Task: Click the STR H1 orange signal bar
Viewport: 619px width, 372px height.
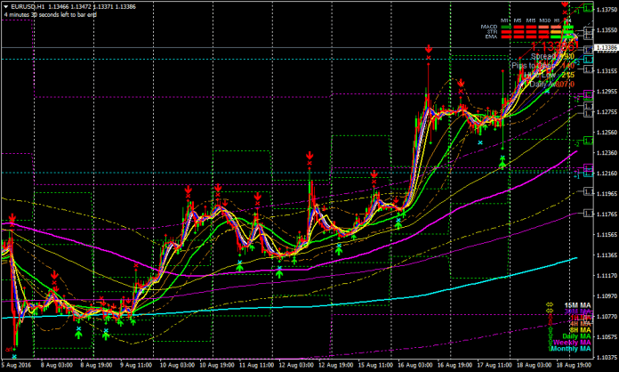Action: coord(557,32)
